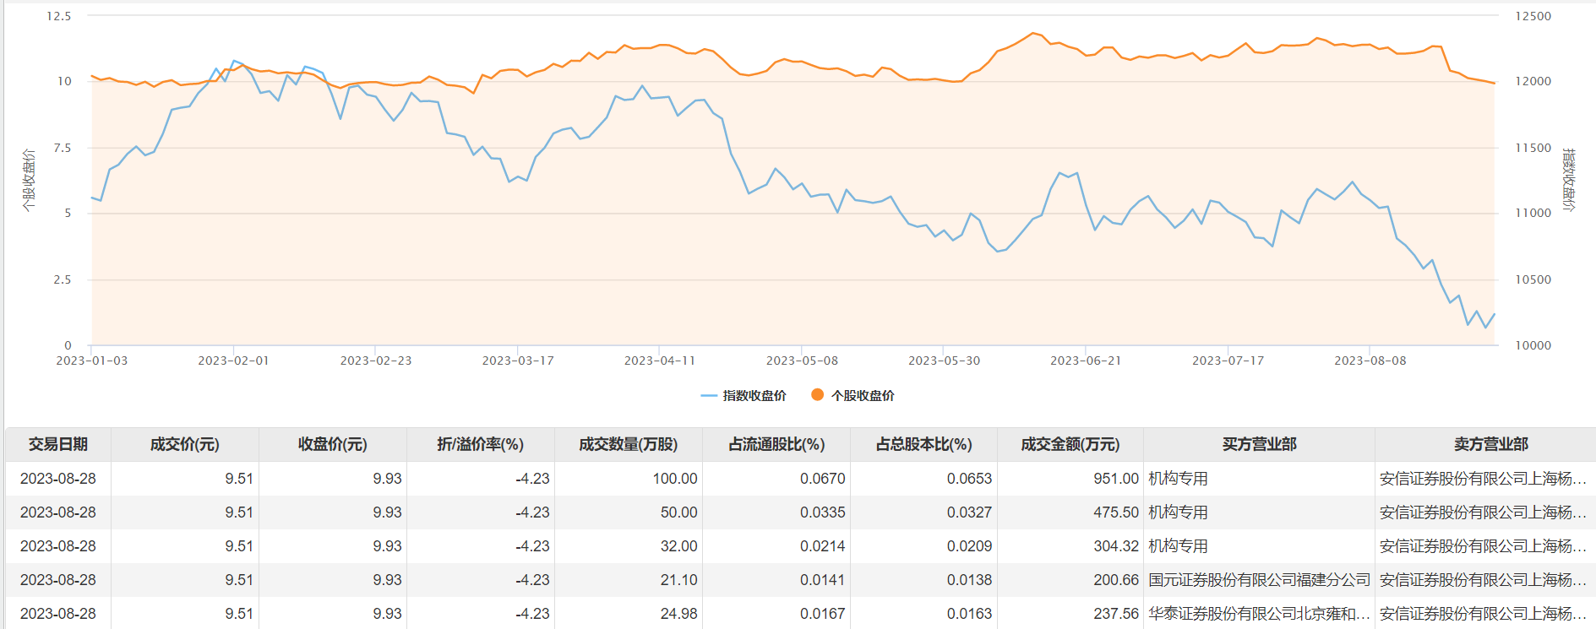Toggle the 指数收盘价 legend series
The width and height of the screenshot is (1596, 629).
(x=744, y=395)
